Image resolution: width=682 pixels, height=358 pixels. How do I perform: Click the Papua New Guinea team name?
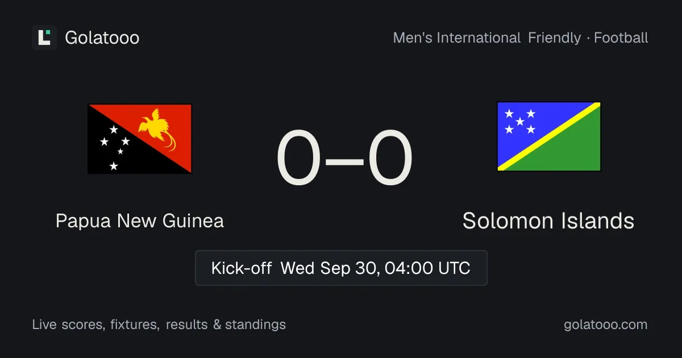(x=140, y=220)
